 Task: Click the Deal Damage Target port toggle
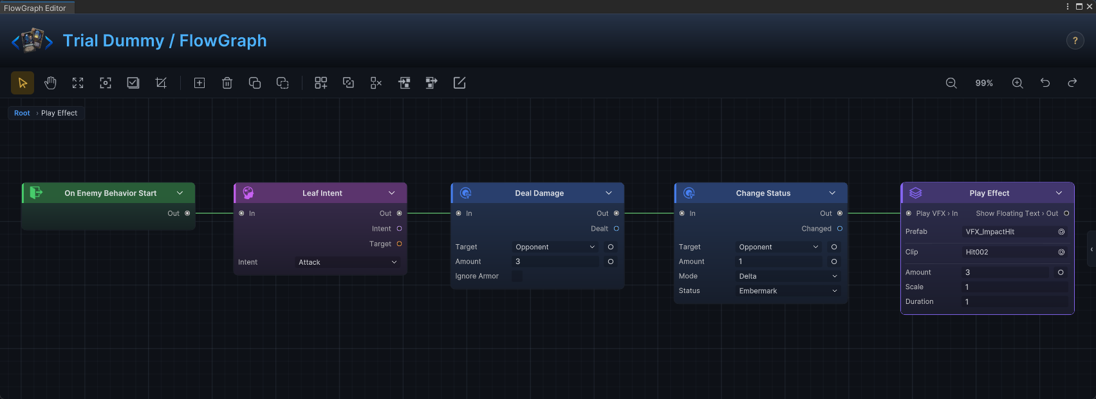pyautogui.click(x=611, y=247)
